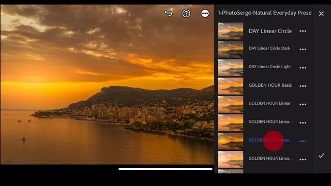Image resolution: width=331 pixels, height=186 pixels.
Task: Open three-dot menu for DAY Linear Circle
Action: [x=303, y=31]
